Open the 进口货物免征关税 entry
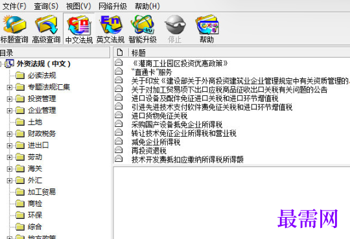Viewport: 350px width, 239px height. point(159,116)
